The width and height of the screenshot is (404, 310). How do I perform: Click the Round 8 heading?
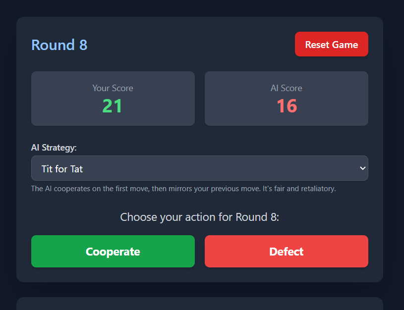coord(59,45)
